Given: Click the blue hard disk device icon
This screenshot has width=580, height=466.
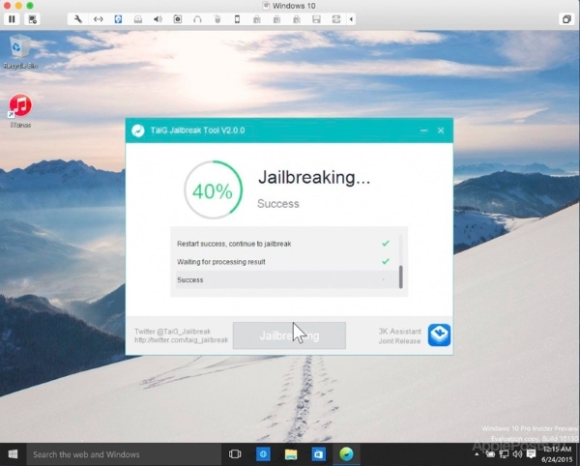Looking at the screenshot, I should point(118,19).
